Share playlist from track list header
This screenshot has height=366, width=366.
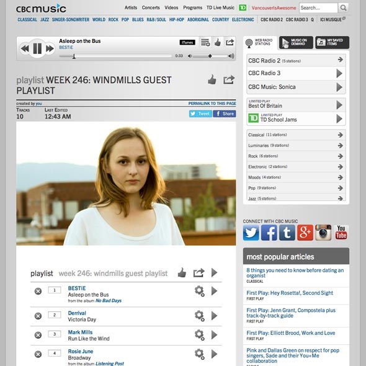199,272
